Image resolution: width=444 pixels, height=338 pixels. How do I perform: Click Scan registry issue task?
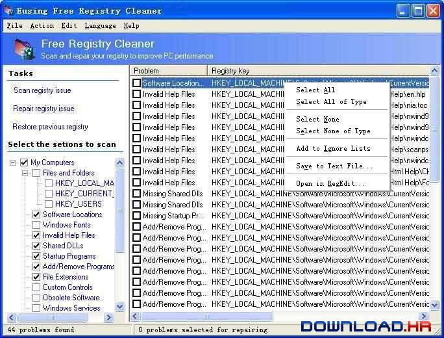point(42,90)
